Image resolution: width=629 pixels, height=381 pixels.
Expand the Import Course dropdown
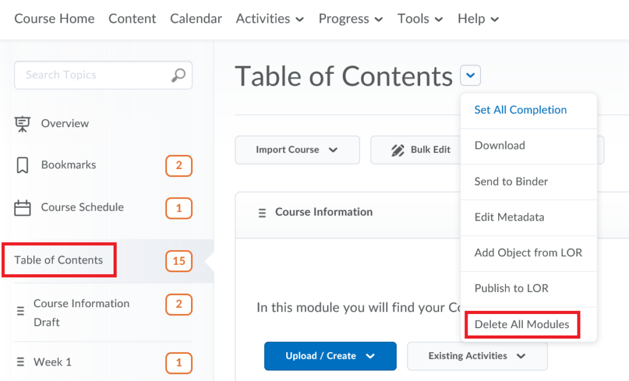[297, 149]
